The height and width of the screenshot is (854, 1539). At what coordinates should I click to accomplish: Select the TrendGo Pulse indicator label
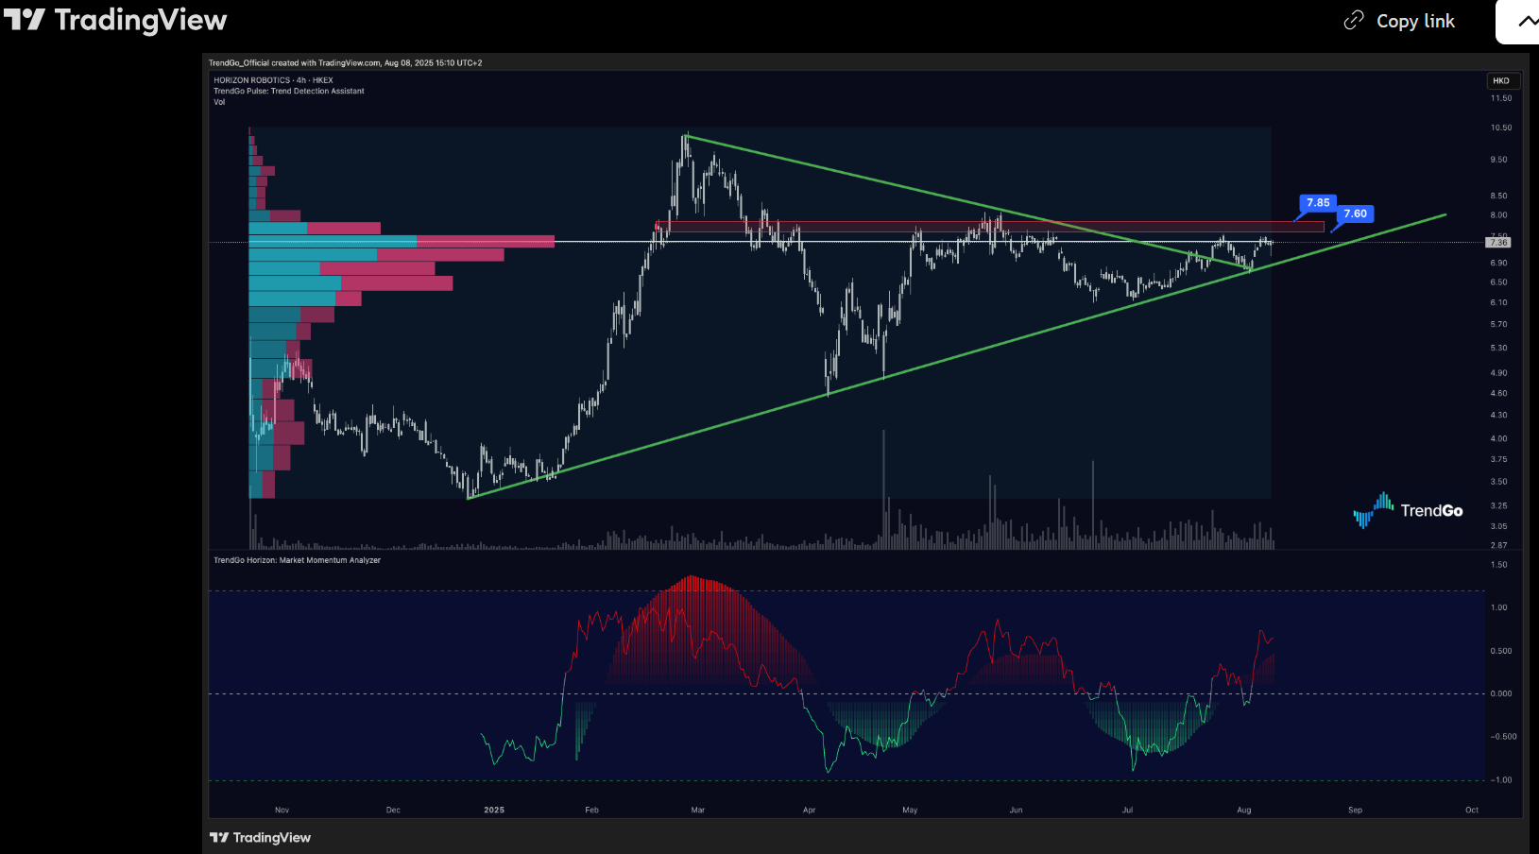pyautogui.click(x=288, y=92)
